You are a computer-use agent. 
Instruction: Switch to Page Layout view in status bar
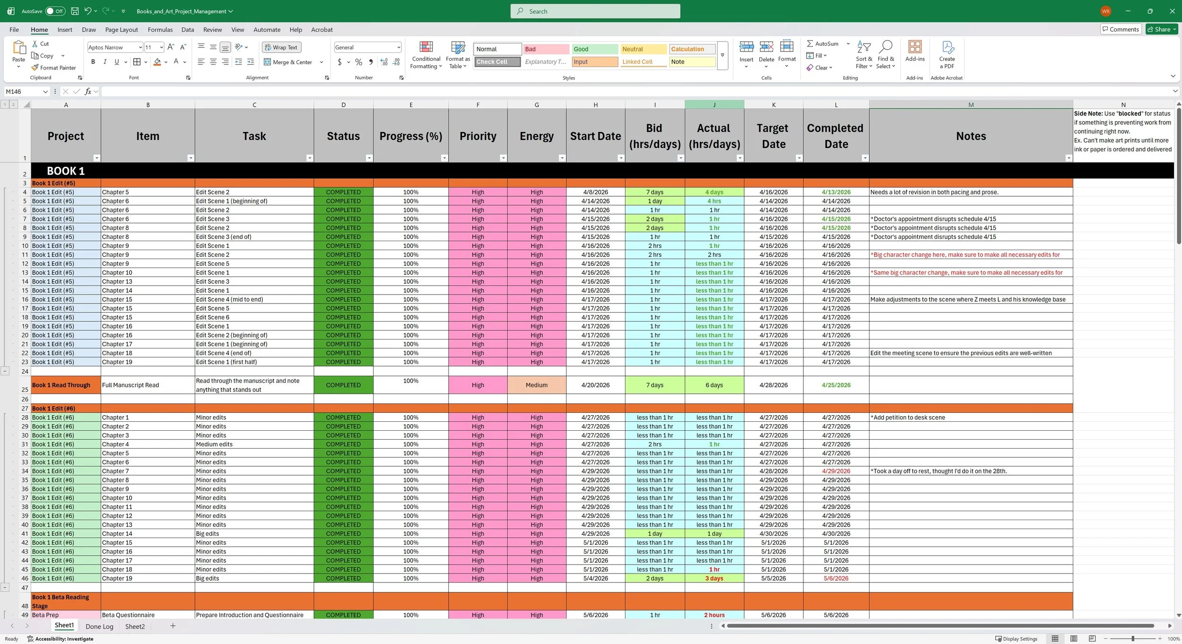tap(1074, 639)
